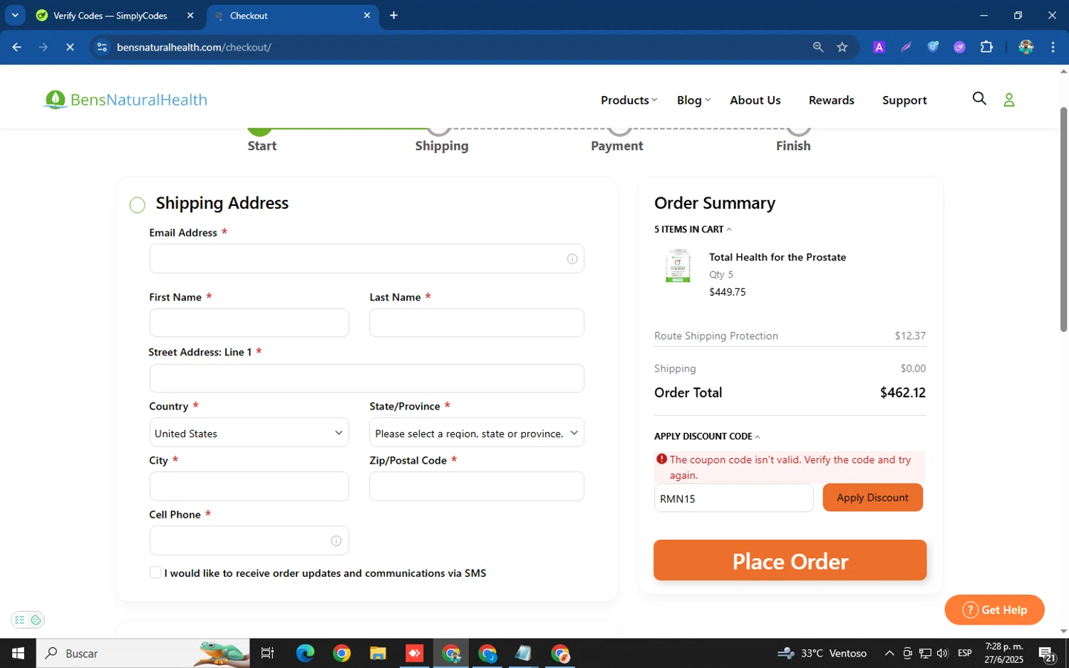Open the Country dropdown
Image resolution: width=1069 pixels, height=668 pixels.
[249, 432]
